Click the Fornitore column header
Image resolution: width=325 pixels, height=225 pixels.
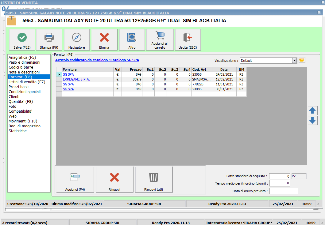pos(88,69)
